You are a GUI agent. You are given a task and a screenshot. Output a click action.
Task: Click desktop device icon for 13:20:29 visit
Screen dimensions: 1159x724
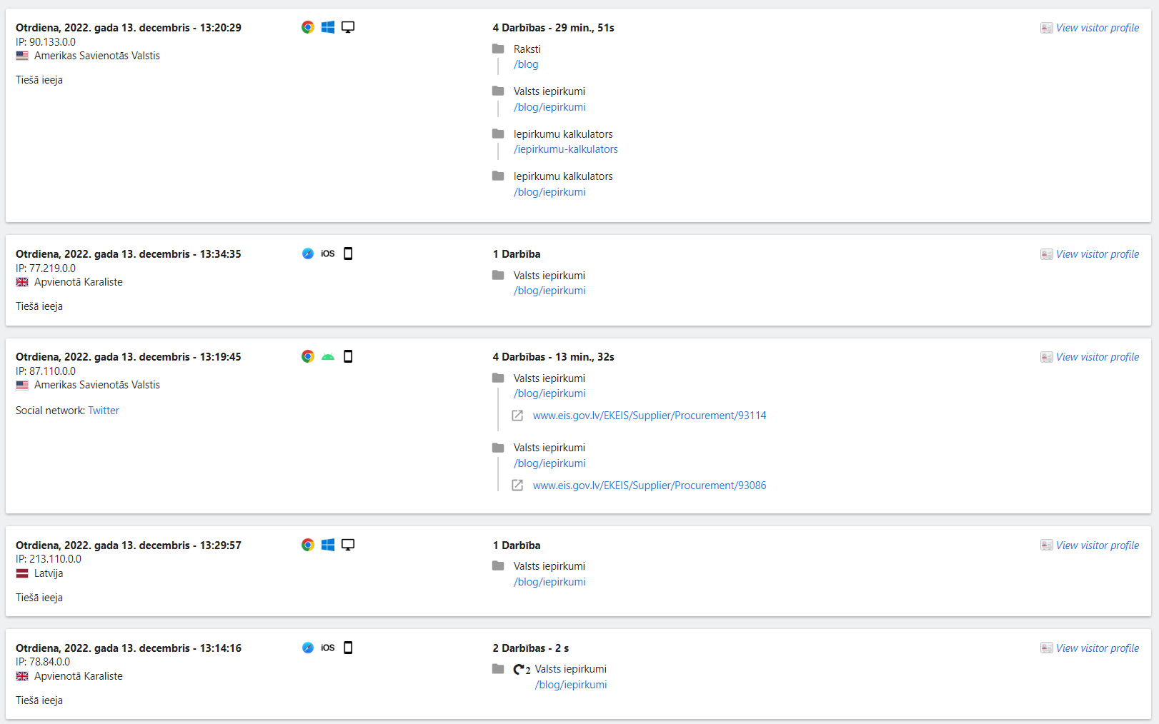tap(348, 27)
